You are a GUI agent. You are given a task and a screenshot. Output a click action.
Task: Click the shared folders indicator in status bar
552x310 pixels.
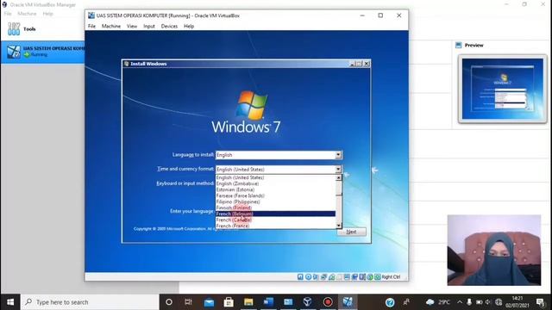[339, 277]
